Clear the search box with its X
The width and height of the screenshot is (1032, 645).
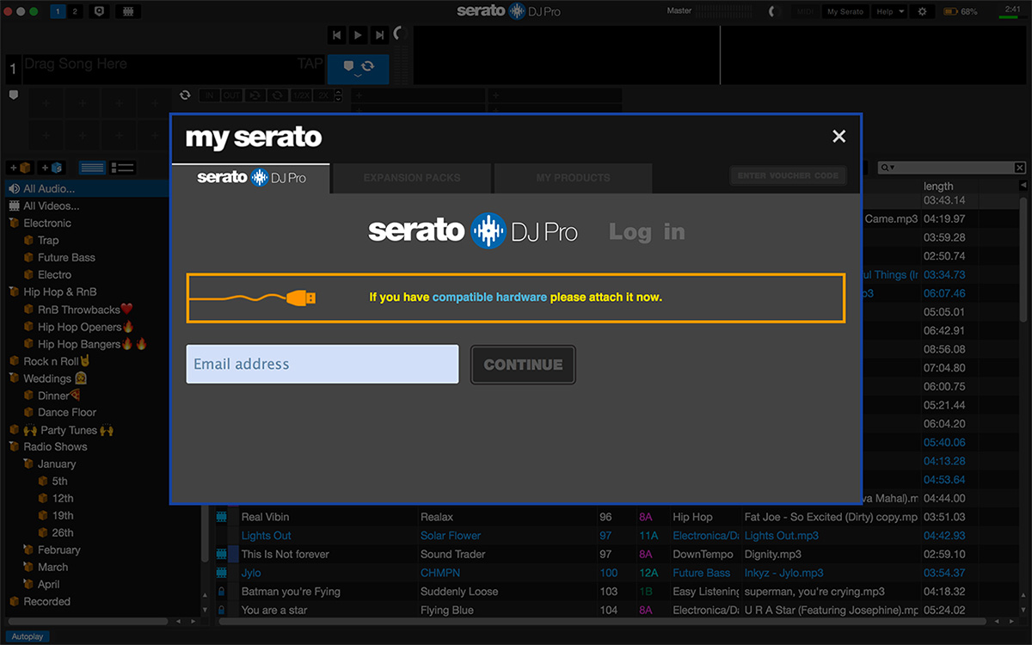1020,167
